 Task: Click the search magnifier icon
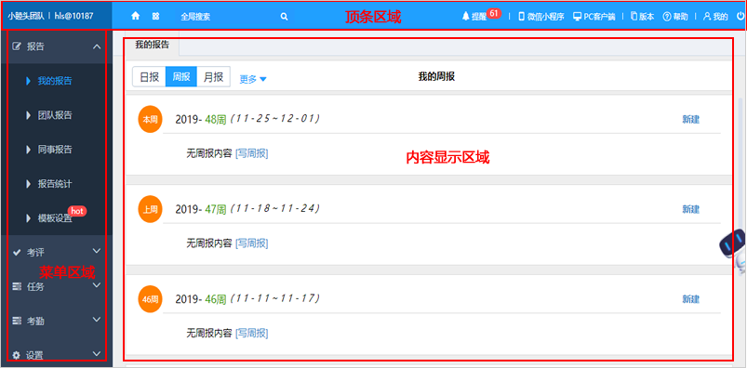pyautogui.click(x=284, y=16)
